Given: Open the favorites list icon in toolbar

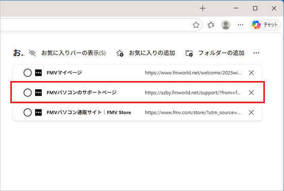Looking at the screenshot, I should [x=211, y=25].
